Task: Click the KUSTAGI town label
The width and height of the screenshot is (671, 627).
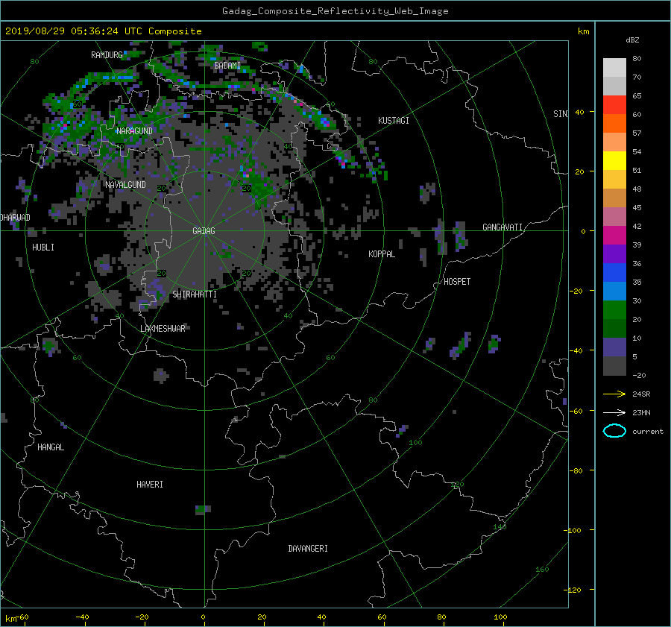Action: point(393,121)
